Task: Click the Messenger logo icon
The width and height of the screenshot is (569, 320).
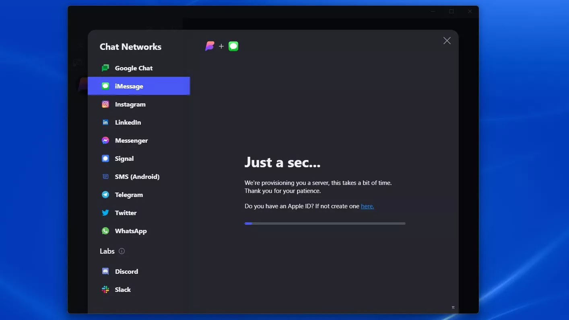Action: point(105,140)
